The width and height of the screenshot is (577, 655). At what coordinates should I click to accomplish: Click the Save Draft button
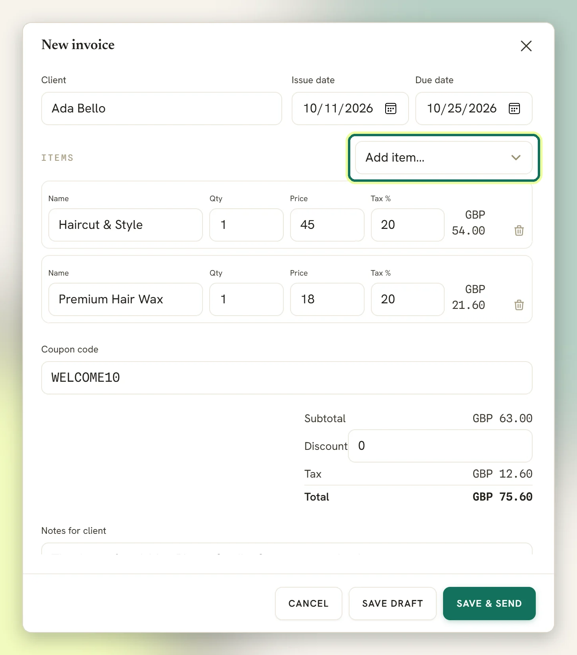393,604
